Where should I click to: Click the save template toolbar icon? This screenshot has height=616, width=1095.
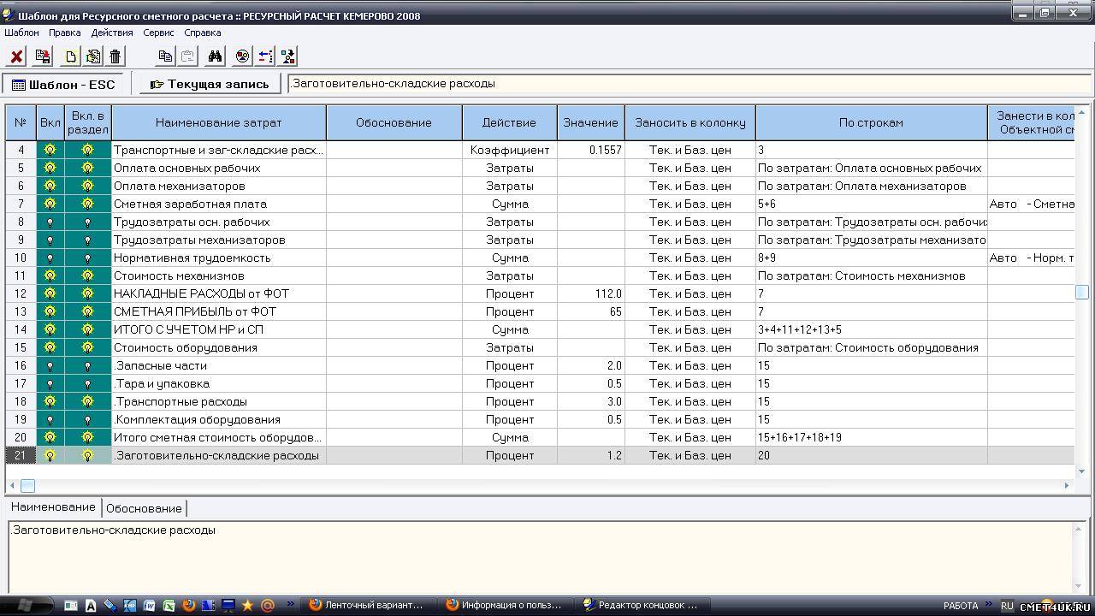pyautogui.click(x=42, y=56)
